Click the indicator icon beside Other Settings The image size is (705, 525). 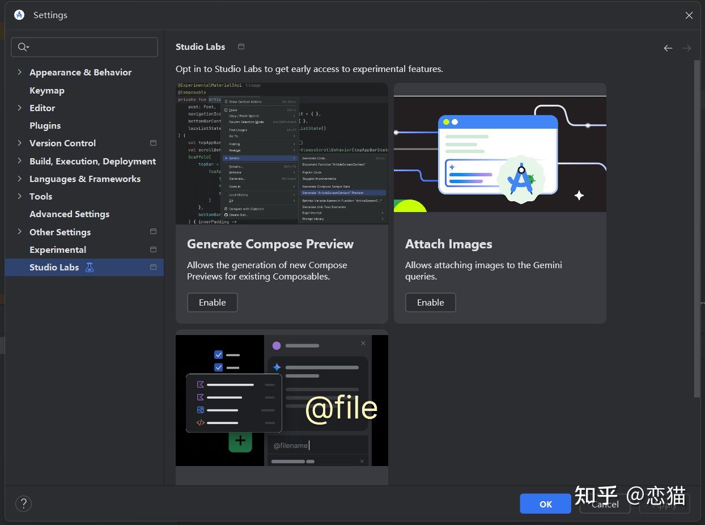coord(153,231)
